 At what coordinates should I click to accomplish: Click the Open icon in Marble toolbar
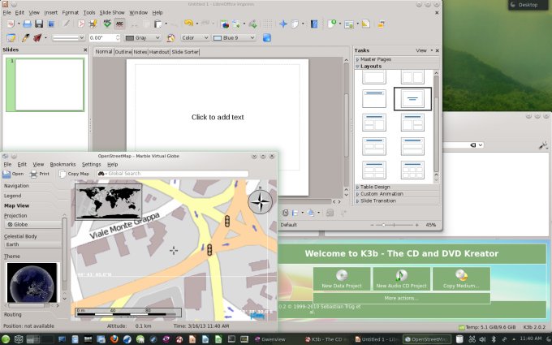pos(8,174)
